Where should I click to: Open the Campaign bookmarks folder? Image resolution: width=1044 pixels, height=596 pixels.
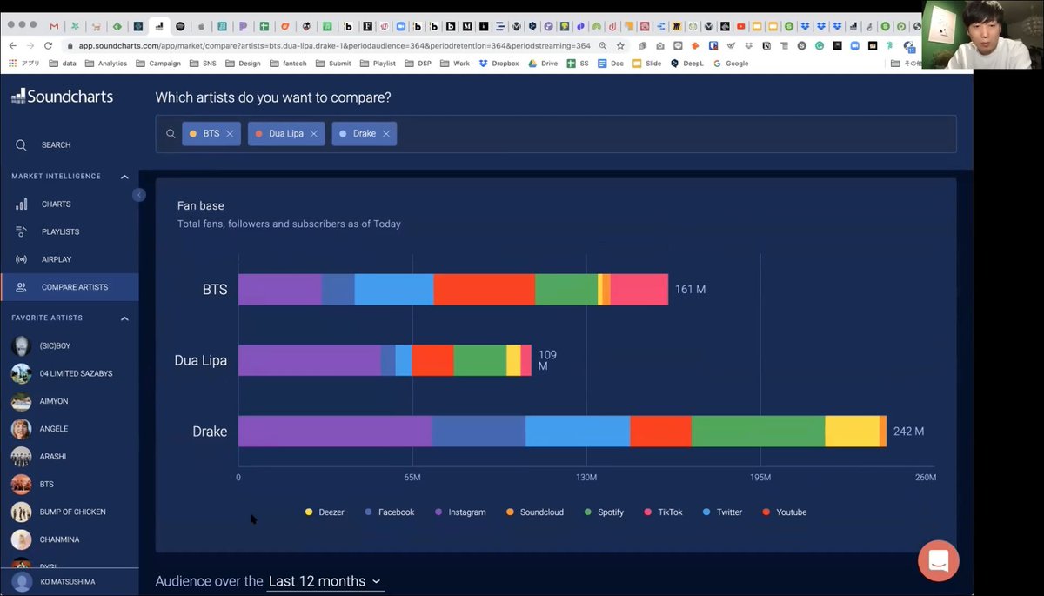[158, 64]
